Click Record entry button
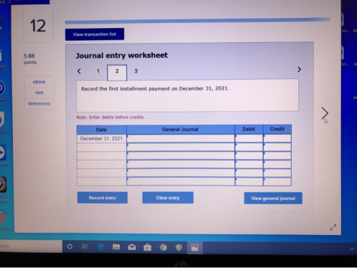357x268 pixels. [102, 198]
